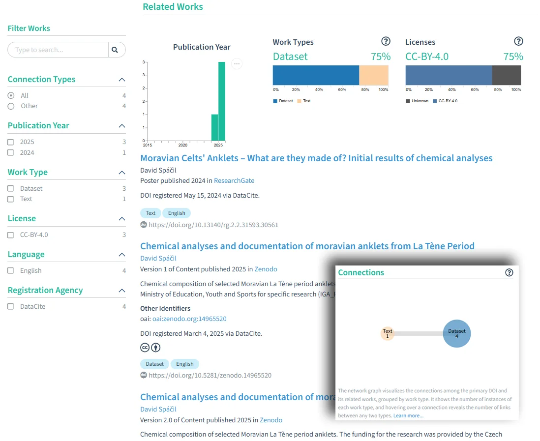
Task: Select the Other connection type radio
Action: (11, 106)
